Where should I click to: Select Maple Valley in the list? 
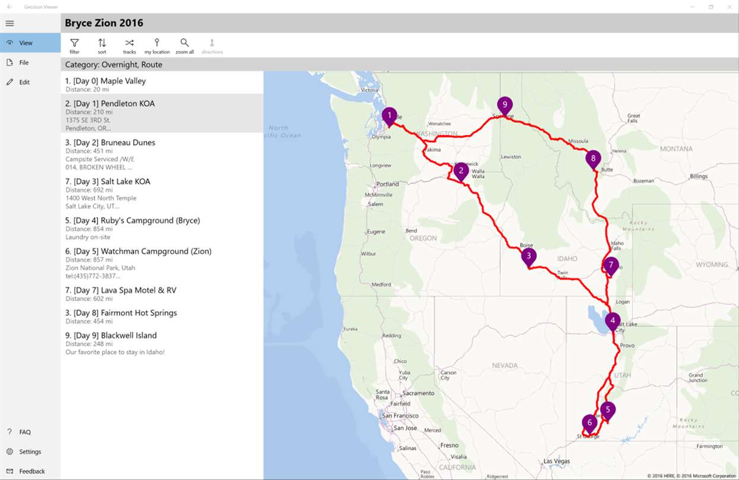pyautogui.click(x=106, y=81)
